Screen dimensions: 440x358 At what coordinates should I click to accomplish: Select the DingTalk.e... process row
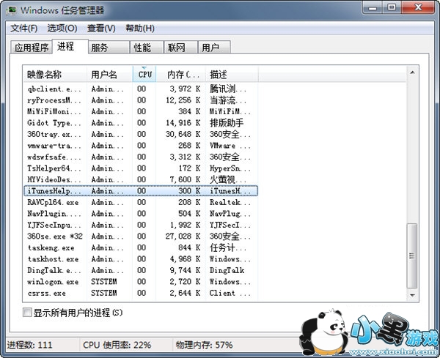(140, 270)
